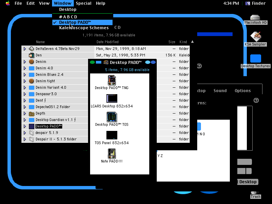Choose Desktop from the Window menu
272x204 pixels.
pos(82,10)
